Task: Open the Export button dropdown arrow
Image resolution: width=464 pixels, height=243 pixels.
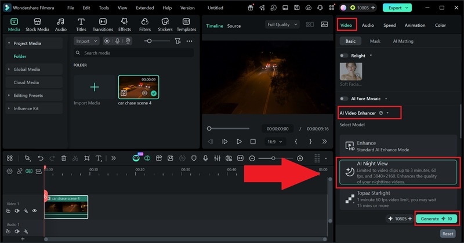Action: (407, 8)
